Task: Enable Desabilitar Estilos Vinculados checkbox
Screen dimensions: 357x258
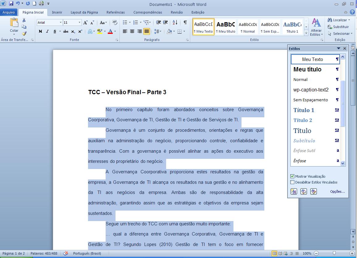Action: (x=292, y=182)
